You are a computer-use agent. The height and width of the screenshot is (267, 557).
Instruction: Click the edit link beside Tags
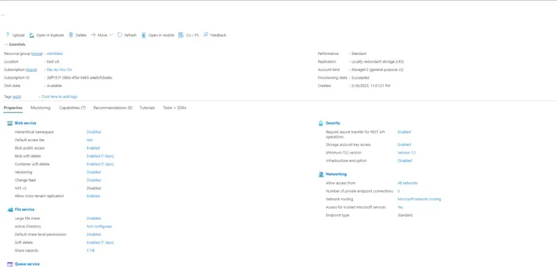tap(17, 97)
